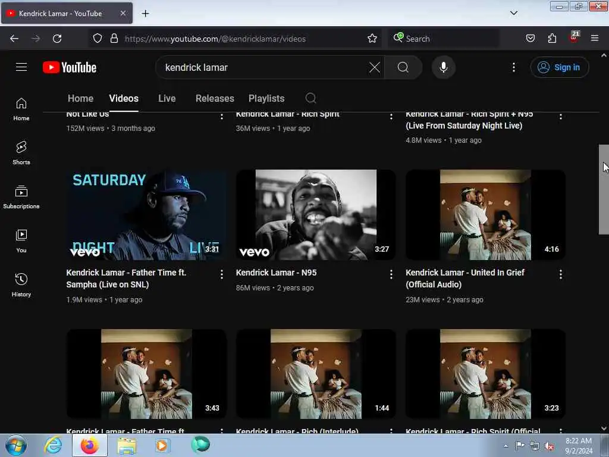
Task: Open Kendrick Lamar - N95 title link
Action: click(276, 273)
